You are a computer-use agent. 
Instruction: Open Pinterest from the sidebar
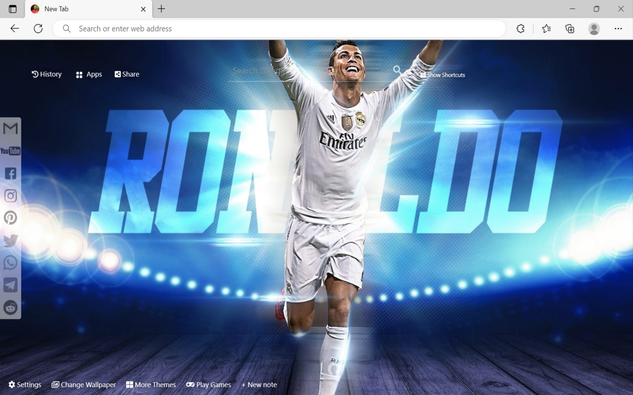point(10,218)
